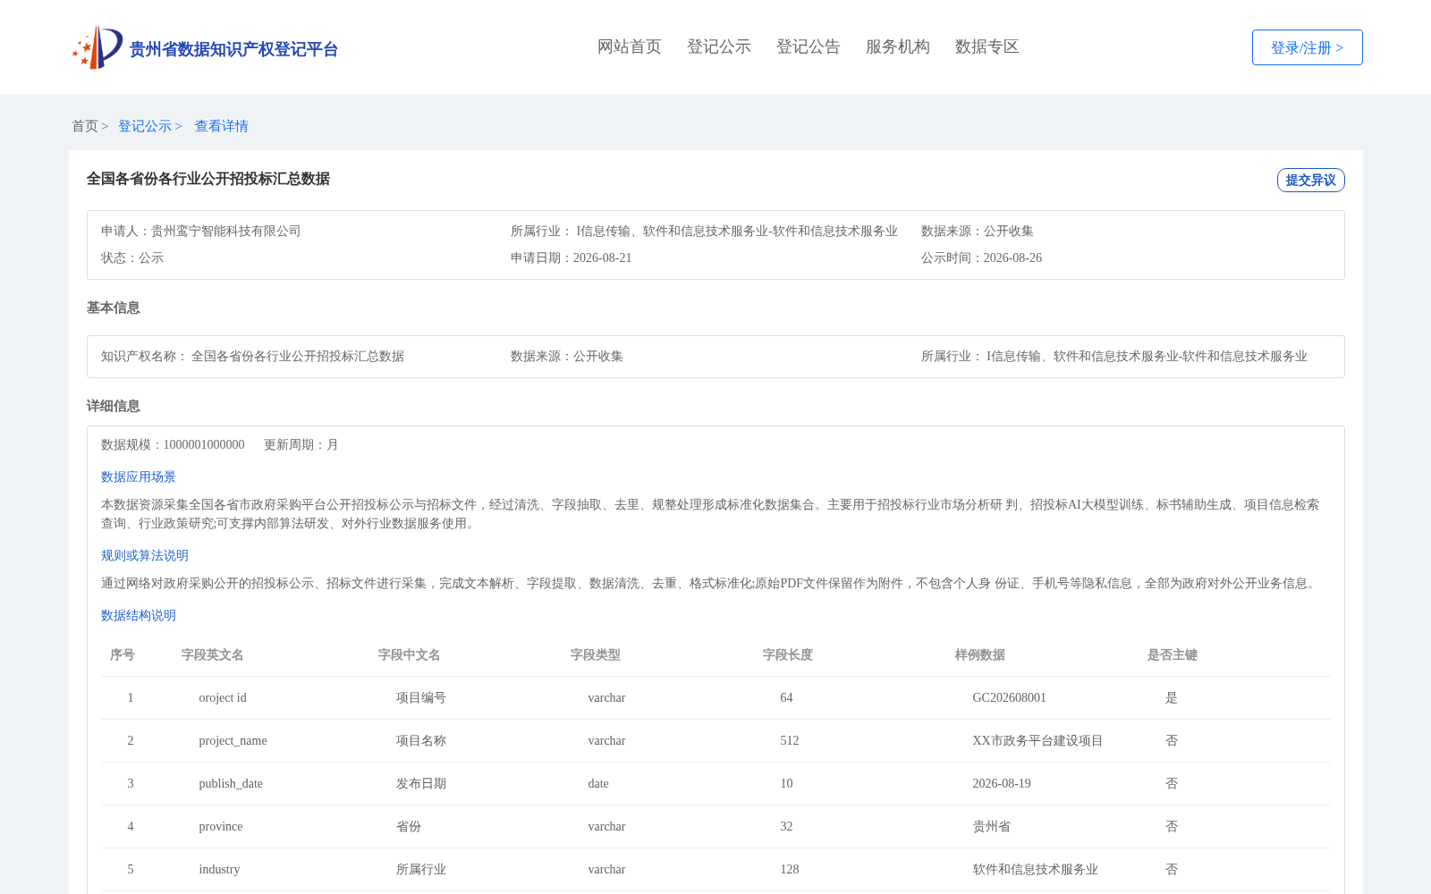Click 样例数据 column header
Viewport: 1431px width, 894px height.
click(x=980, y=654)
